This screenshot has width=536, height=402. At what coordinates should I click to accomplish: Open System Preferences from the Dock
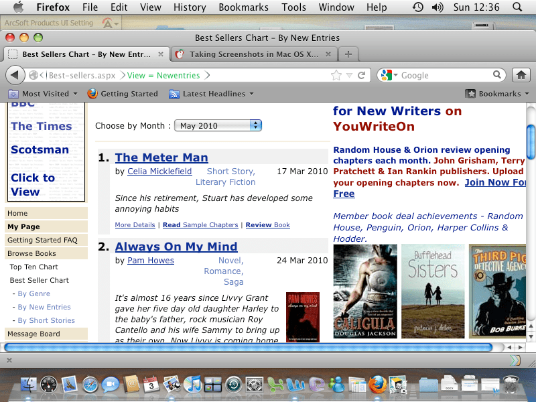[x=255, y=384]
